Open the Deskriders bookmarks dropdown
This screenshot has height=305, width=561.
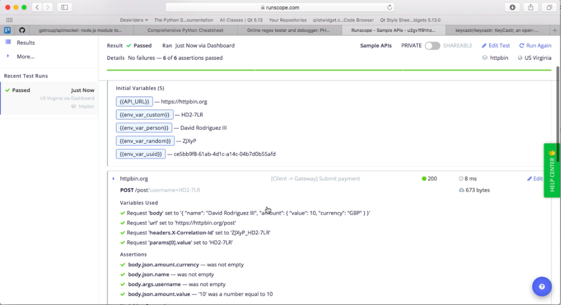[134, 20]
